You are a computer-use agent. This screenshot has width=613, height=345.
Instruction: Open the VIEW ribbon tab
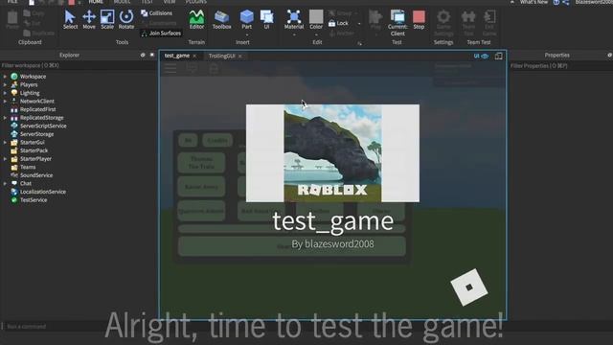tap(169, 2)
